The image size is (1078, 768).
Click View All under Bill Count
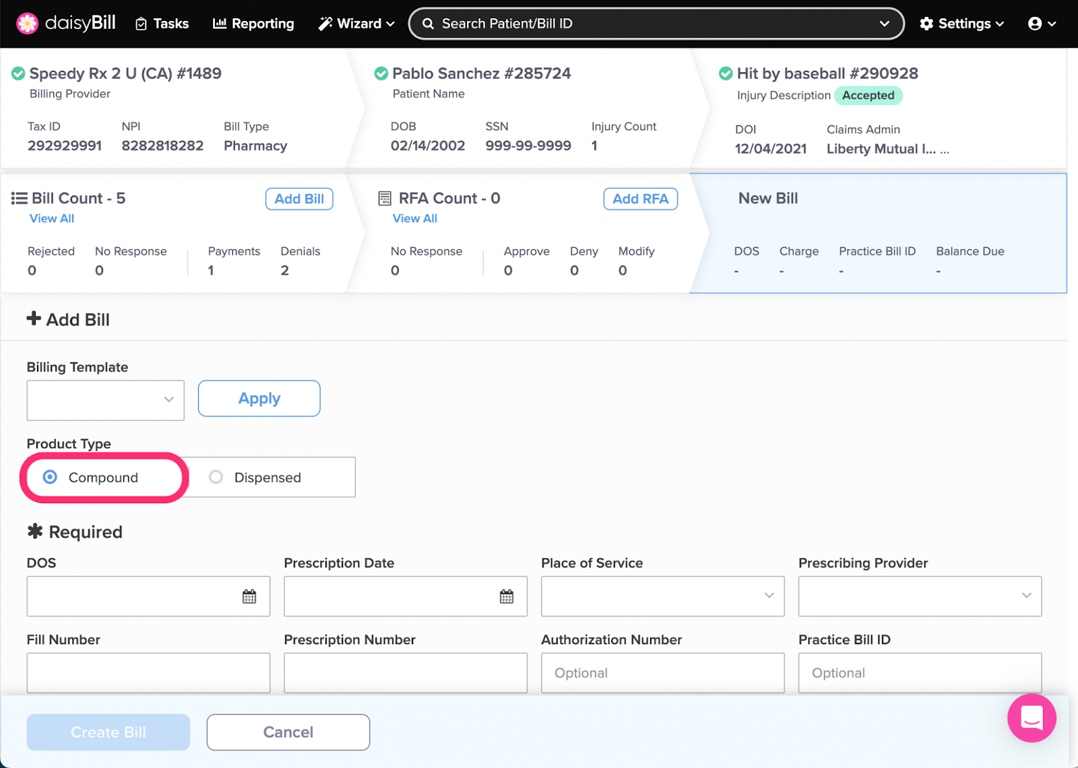[52, 218]
